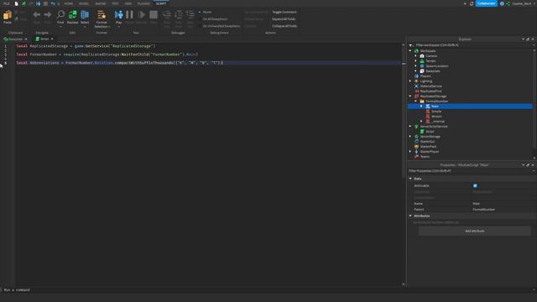Select Teams in the Explorer
The height and width of the screenshot is (302, 537).
click(x=425, y=157)
